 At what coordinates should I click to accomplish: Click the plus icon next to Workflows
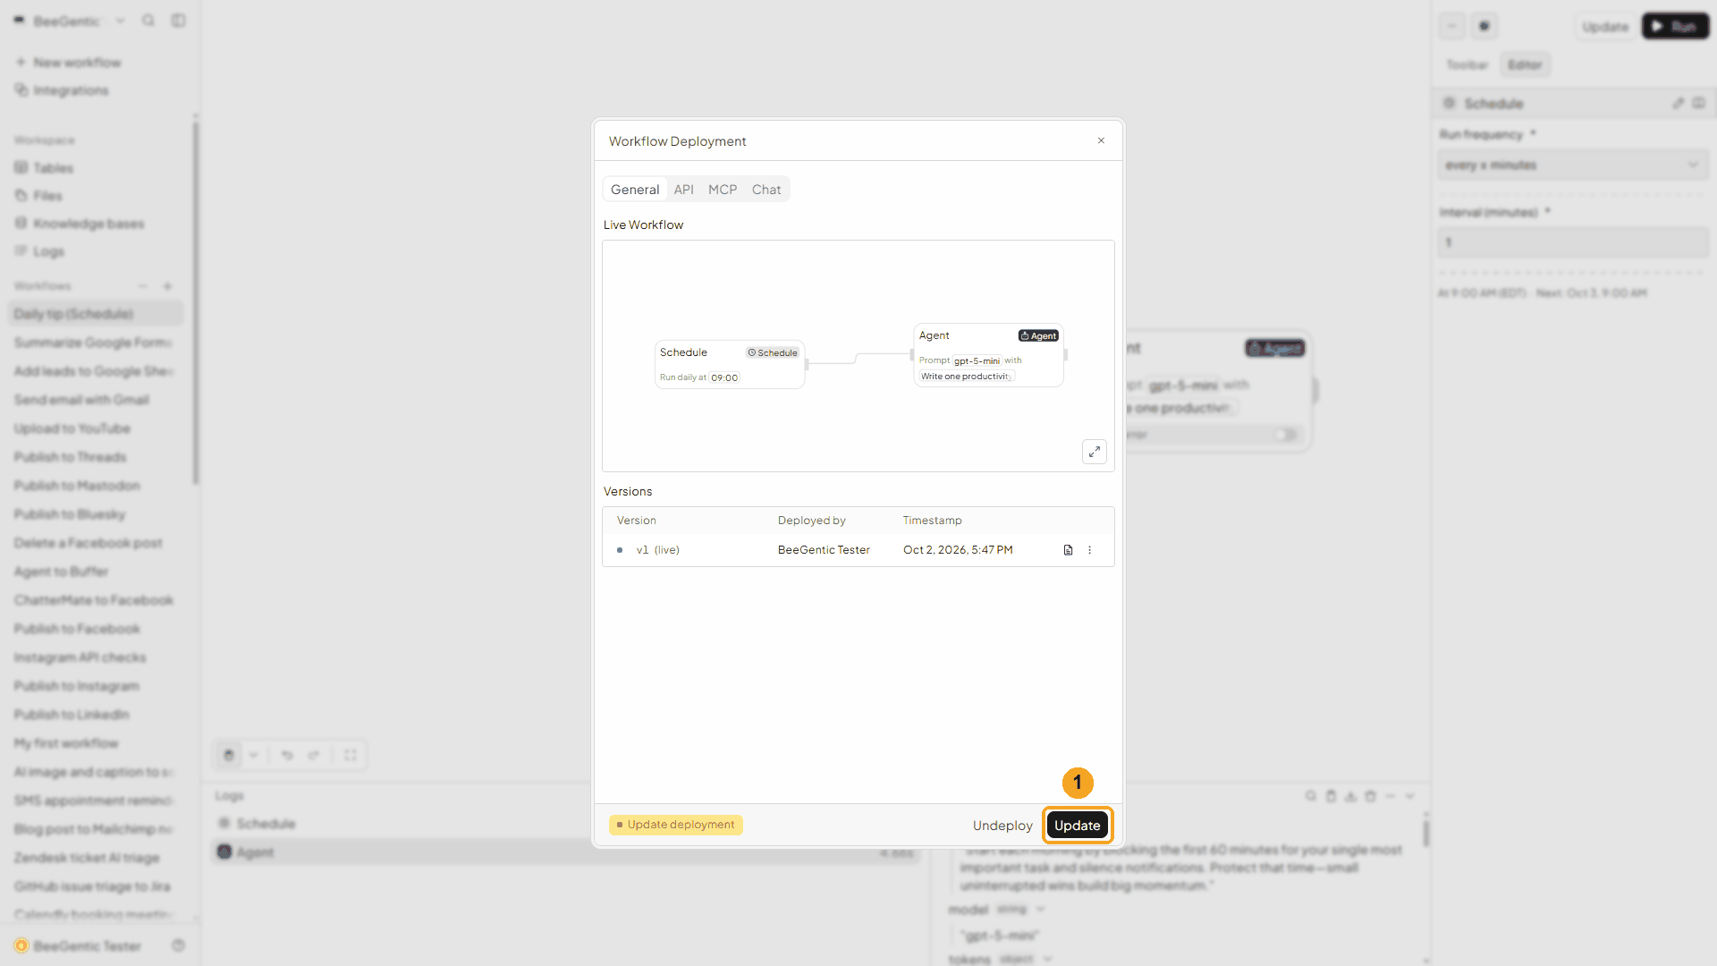(167, 286)
